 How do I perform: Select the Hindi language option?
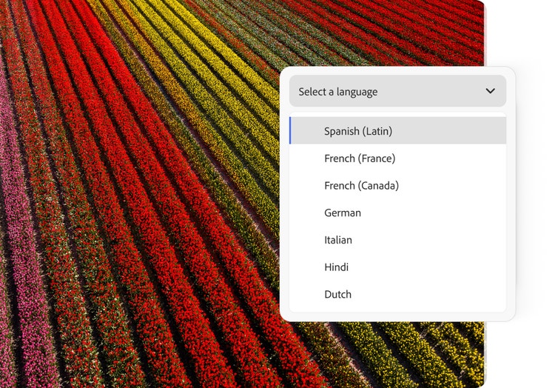coord(397,267)
